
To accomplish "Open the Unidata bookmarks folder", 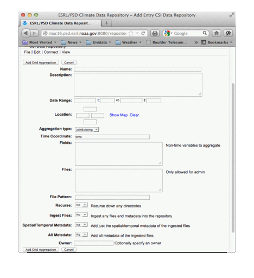I will [98, 42].
